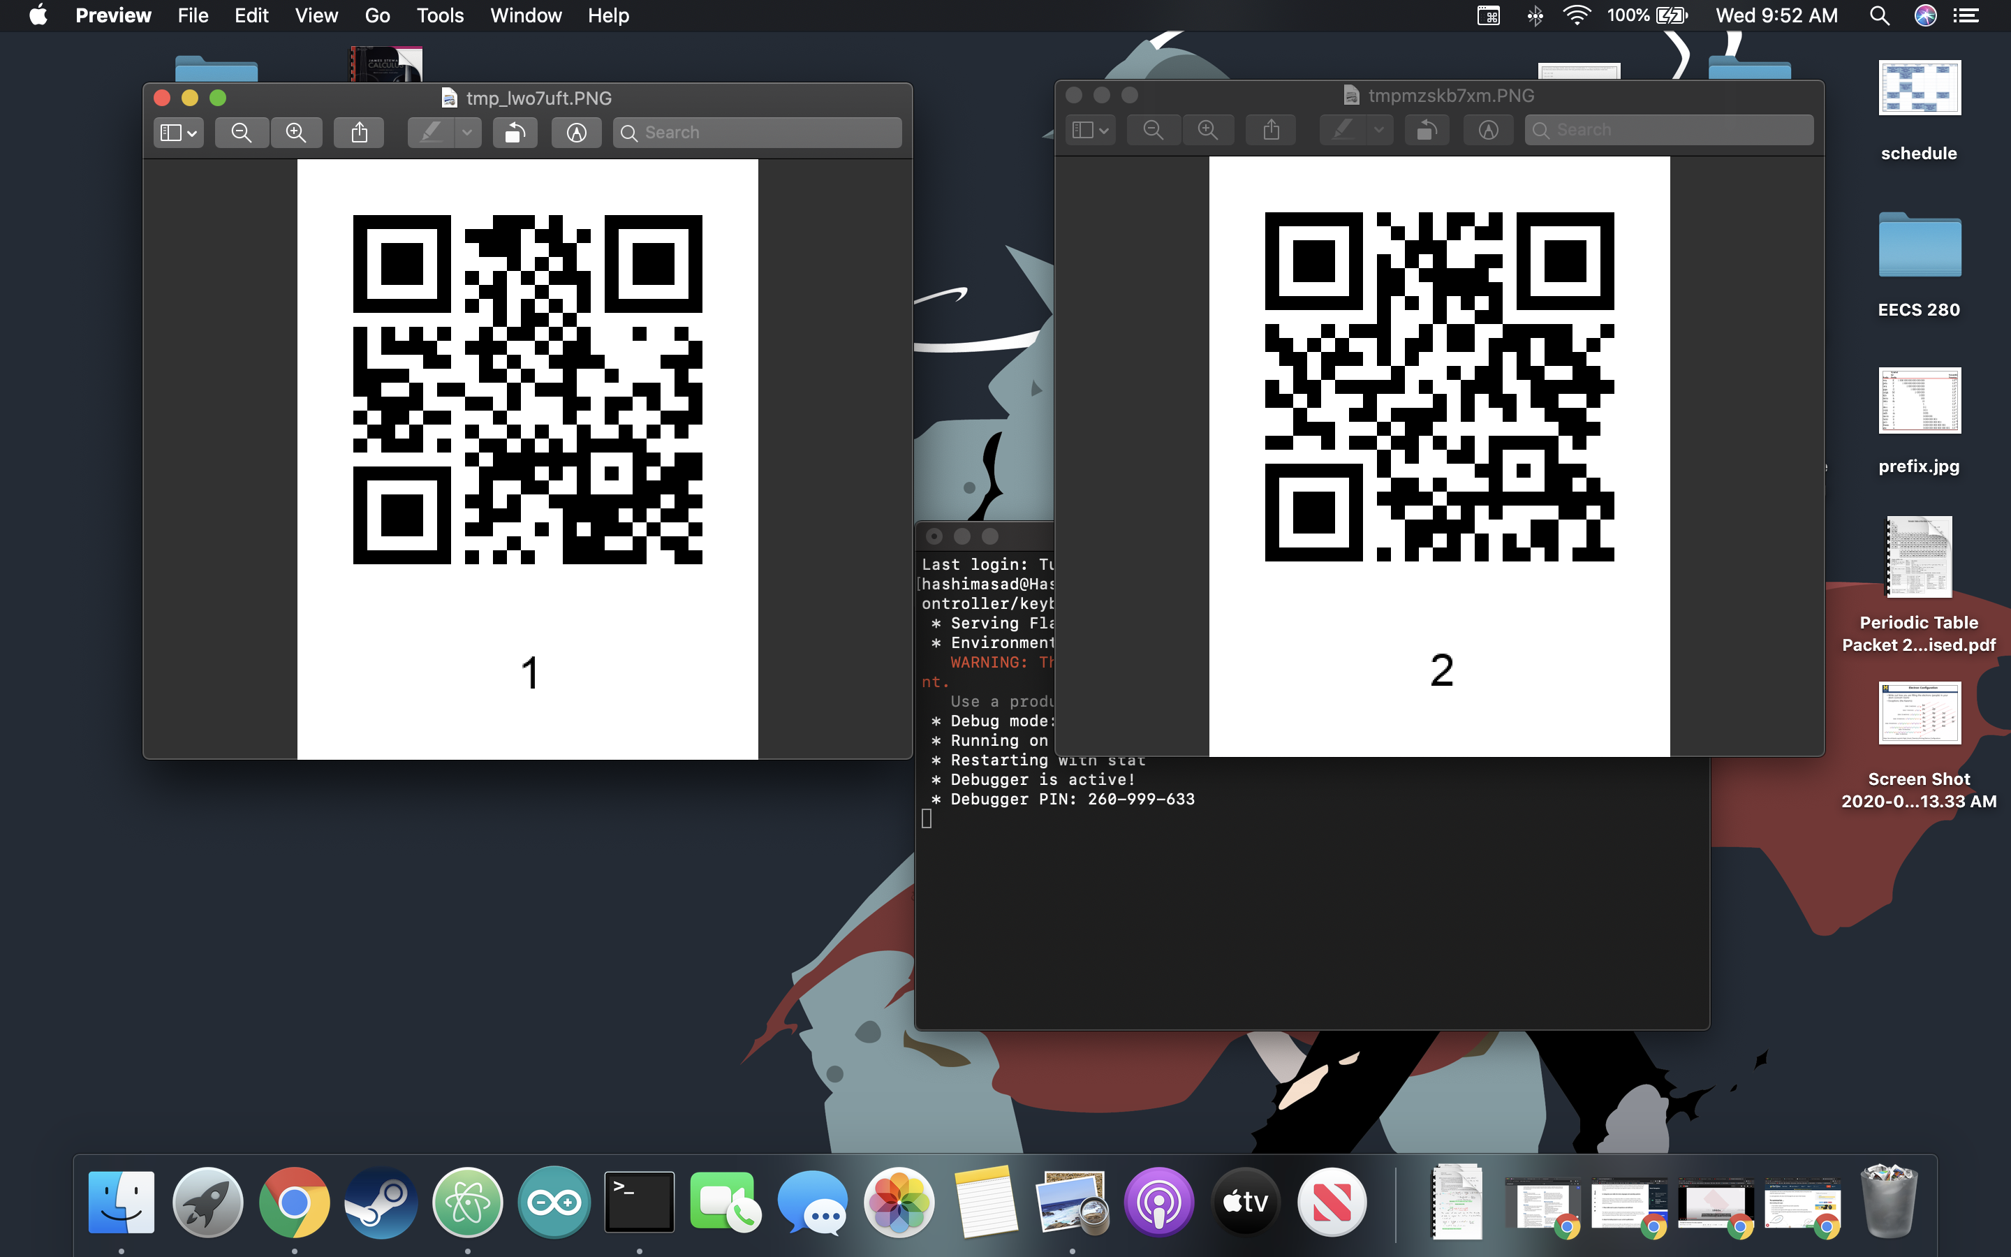Open keyboard viewer menu bar icon

1488,15
